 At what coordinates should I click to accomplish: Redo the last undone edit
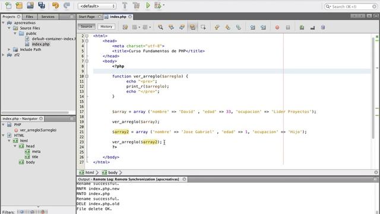pos(66,5)
